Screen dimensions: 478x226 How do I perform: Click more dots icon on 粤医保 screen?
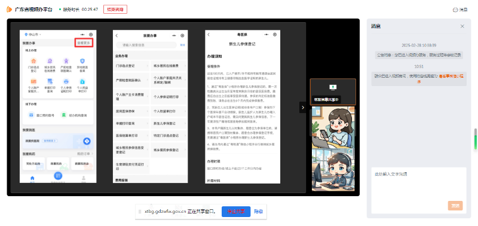pos(266,35)
